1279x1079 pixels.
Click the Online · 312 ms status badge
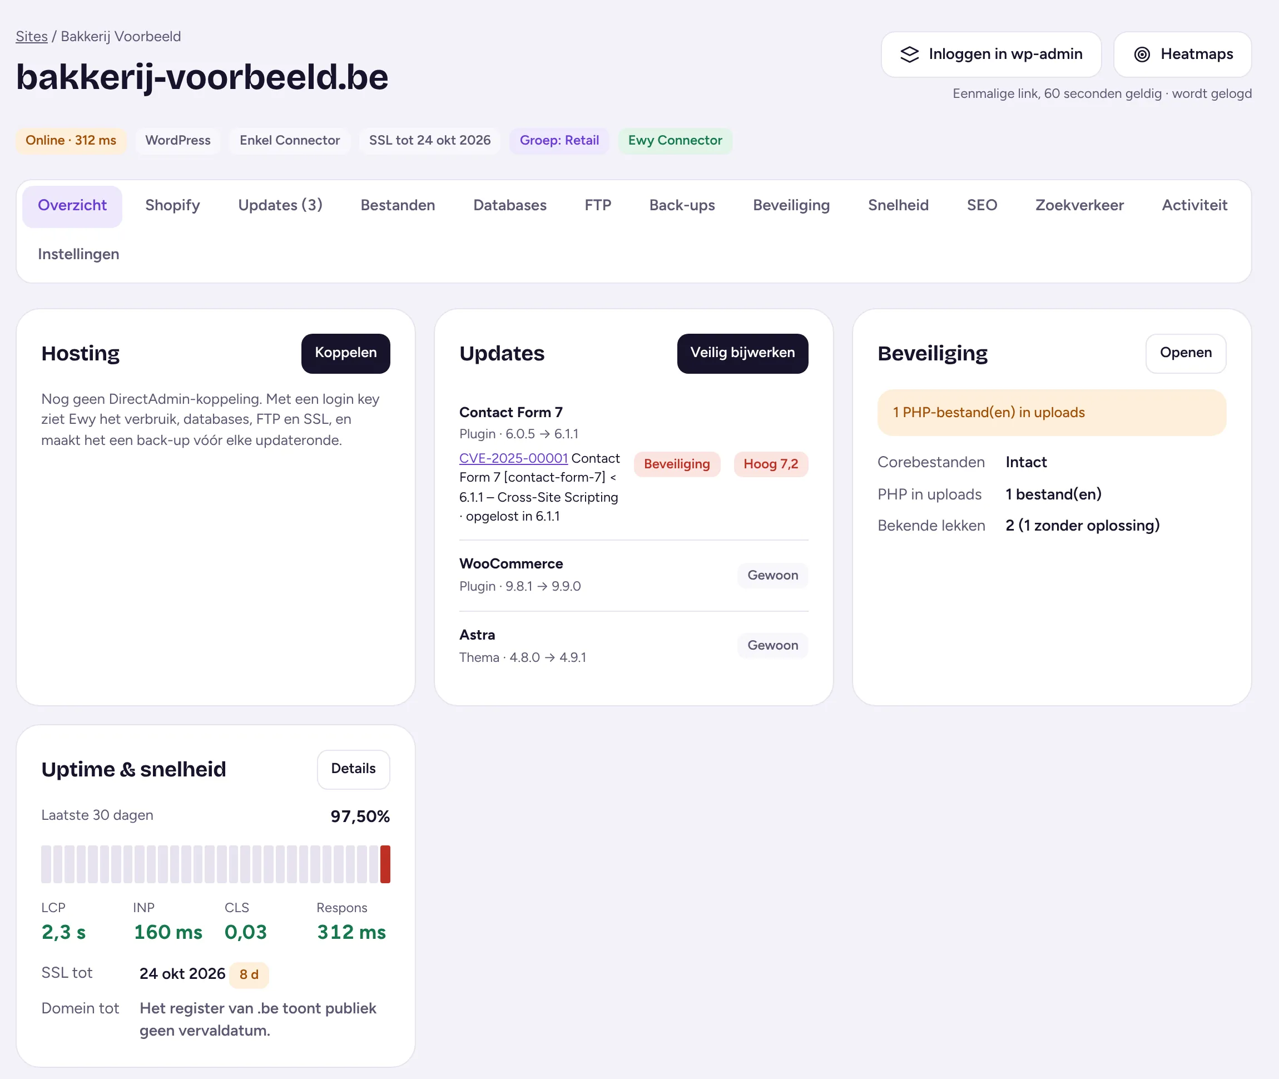71,141
